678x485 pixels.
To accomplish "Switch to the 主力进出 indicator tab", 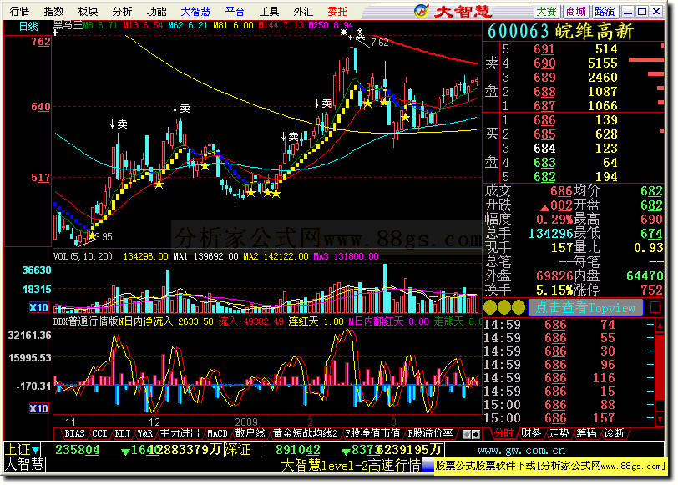I will [x=180, y=433].
